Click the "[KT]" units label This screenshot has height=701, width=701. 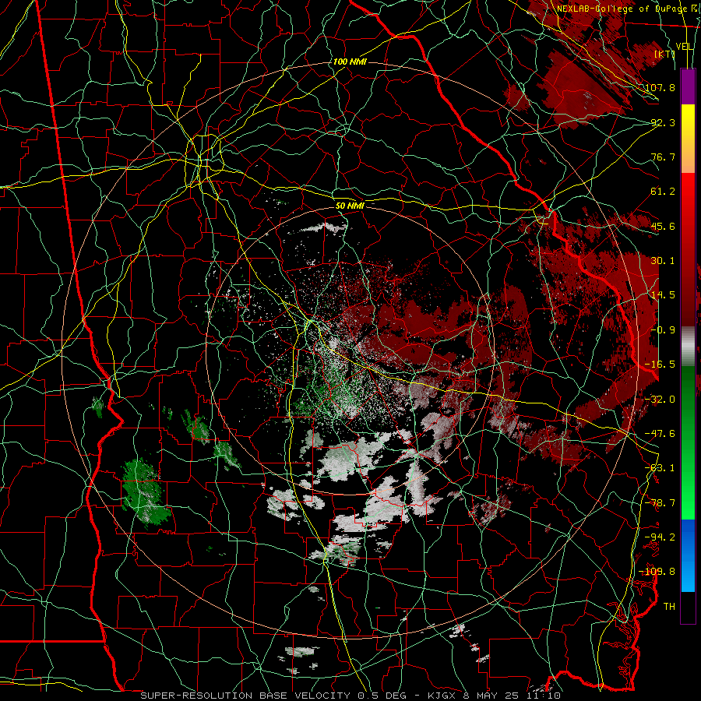(x=664, y=54)
